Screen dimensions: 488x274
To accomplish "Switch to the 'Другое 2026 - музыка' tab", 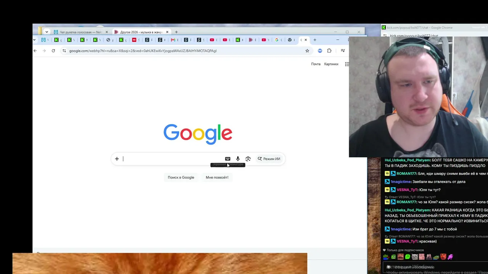I will pos(141,32).
